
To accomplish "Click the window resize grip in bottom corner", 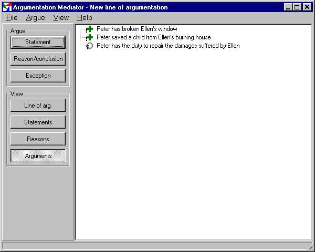I will click(310, 247).
